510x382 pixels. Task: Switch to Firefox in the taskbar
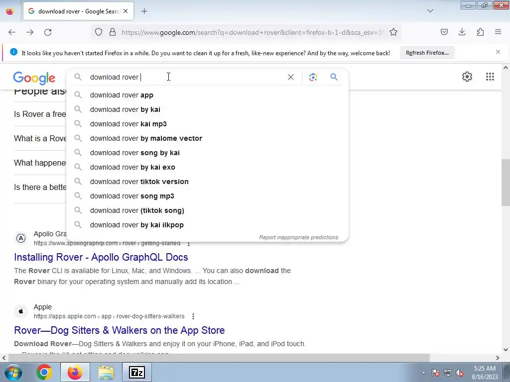point(75,372)
